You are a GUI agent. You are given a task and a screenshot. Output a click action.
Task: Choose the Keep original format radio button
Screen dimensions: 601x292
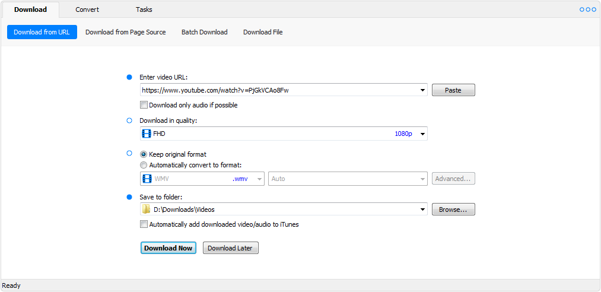(144, 154)
